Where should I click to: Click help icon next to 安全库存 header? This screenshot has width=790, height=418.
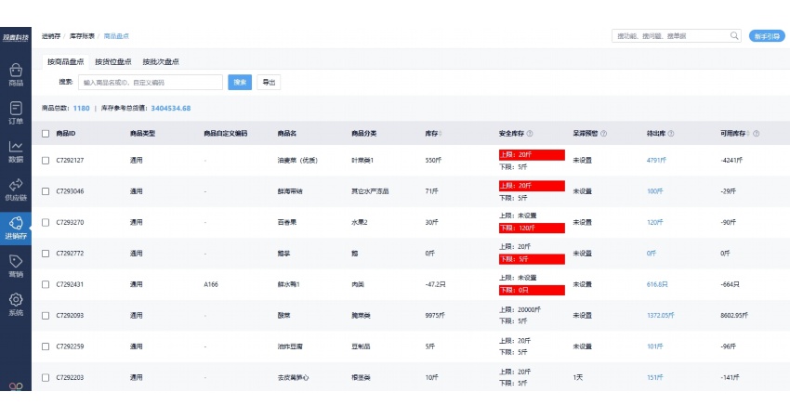coord(530,134)
